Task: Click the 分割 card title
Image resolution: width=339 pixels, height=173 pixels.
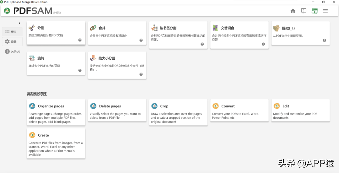Action: click(x=40, y=28)
